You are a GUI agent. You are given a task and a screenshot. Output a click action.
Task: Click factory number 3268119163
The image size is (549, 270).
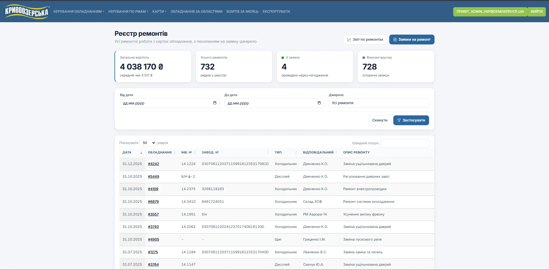tap(213, 189)
